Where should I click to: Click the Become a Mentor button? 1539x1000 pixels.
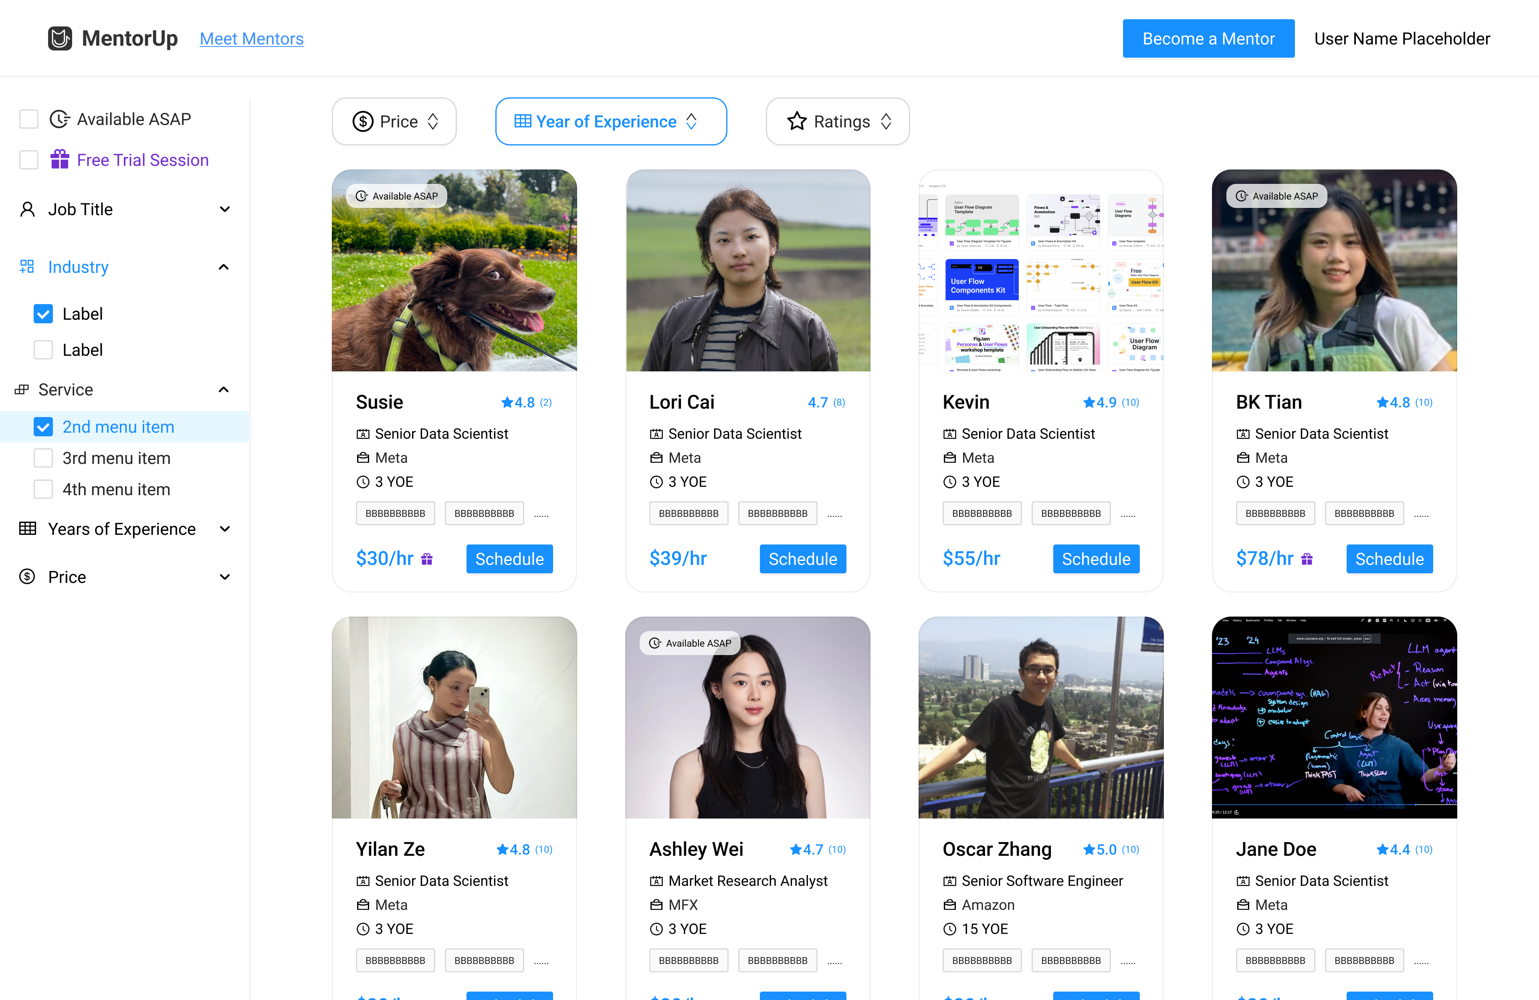[x=1208, y=39]
